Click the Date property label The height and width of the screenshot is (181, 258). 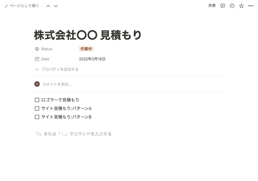[45, 59]
